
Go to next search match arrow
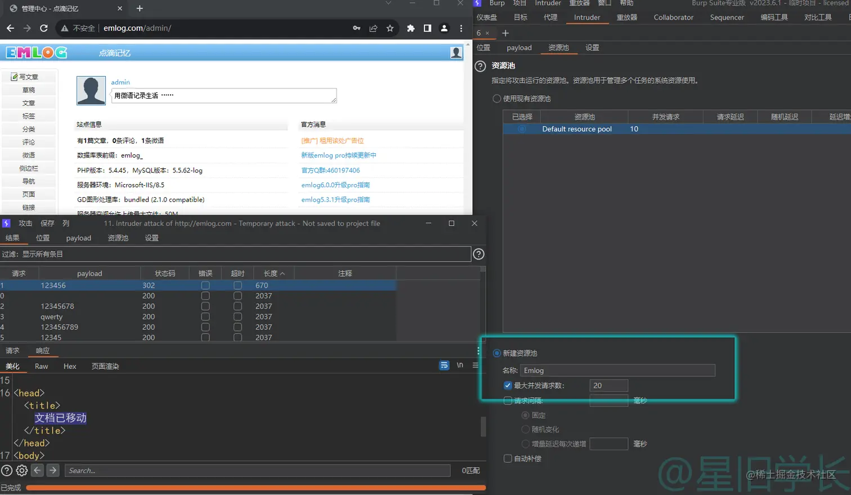[53, 470]
